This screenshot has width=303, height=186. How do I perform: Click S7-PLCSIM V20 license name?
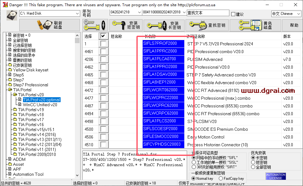[x=202, y=121]
